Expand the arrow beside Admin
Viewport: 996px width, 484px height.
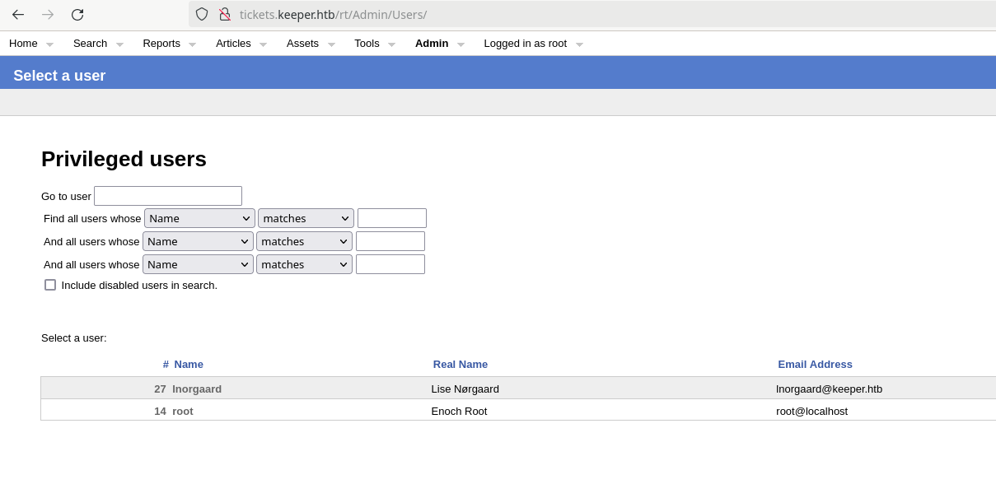(461, 44)
